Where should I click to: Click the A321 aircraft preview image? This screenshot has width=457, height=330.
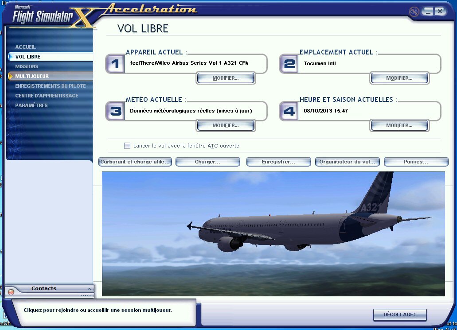tap(273, 234)
